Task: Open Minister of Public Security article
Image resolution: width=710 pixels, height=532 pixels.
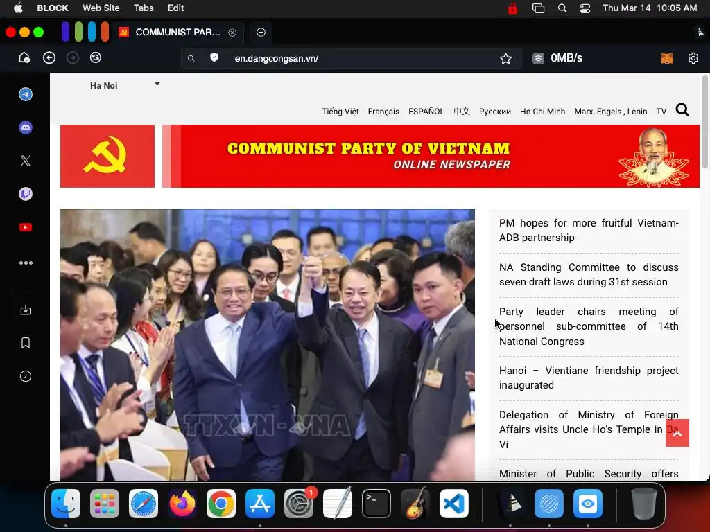Action: click(x=589, y=474)
